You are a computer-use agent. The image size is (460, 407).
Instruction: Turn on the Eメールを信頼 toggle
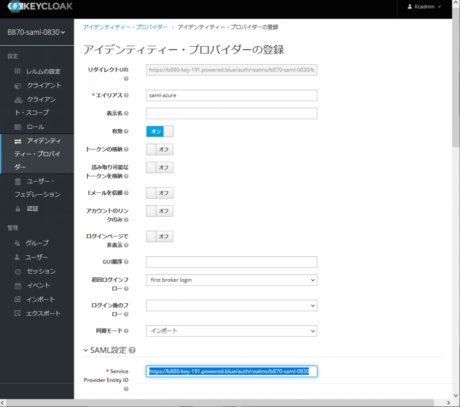click(x=159, y=193)
